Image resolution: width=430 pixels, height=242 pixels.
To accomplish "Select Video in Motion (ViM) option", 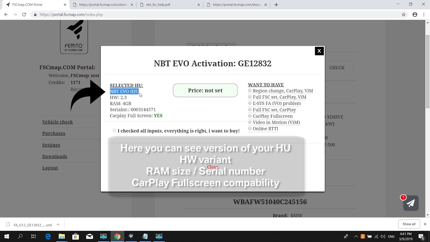I will [250, 122].
